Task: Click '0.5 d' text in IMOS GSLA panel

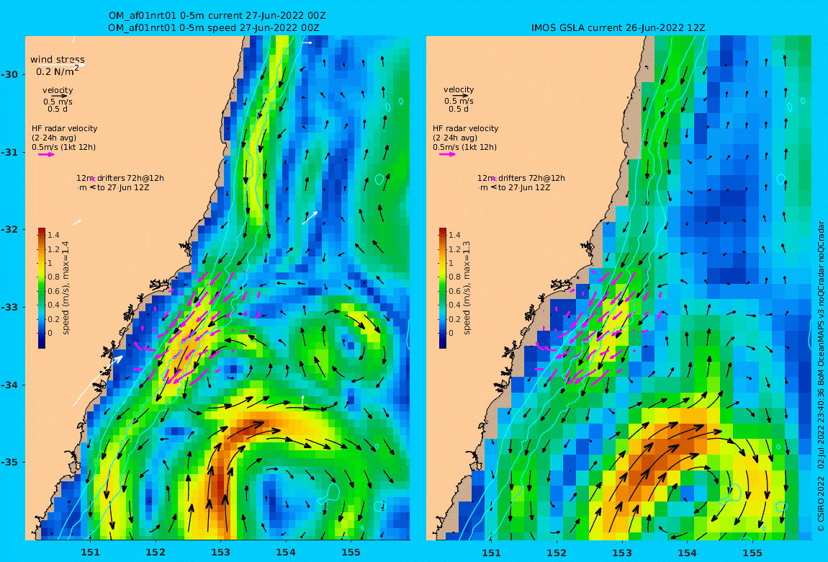Action: click(x=459, y=109)
